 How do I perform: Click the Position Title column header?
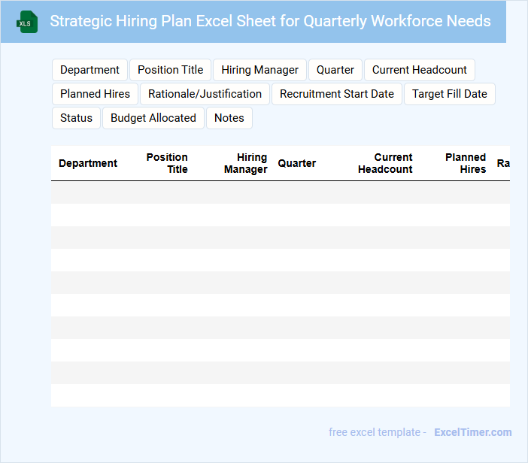point(167,163)
